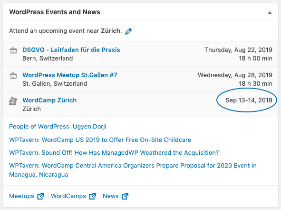This screenshot has height=210, width=281.
Task: Open DSGVO - Leitfaden für die Praxis event
Action: 71,50
